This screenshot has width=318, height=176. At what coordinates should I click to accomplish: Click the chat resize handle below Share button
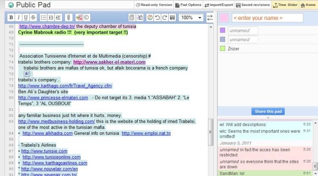click(x=268, y=117)
